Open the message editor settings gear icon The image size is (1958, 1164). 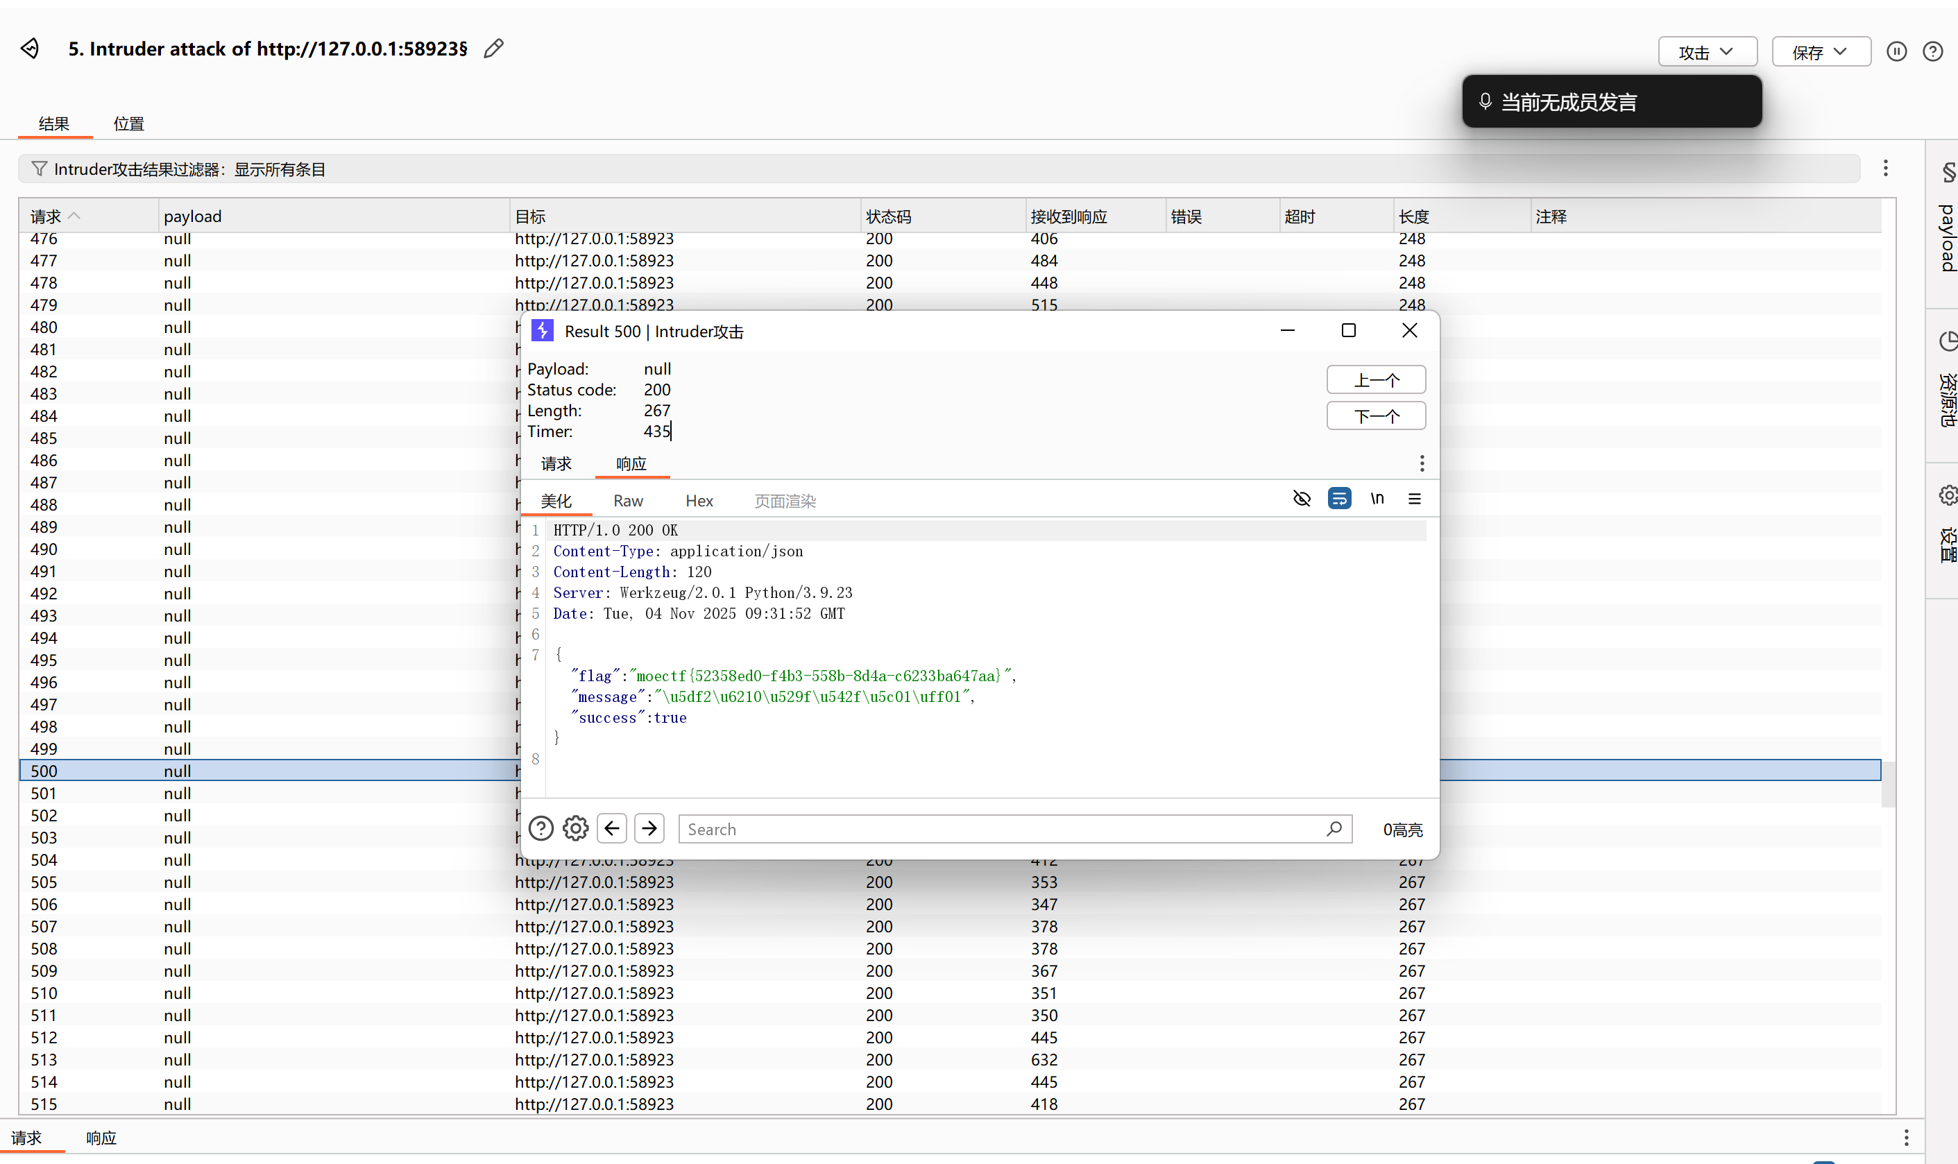[575, 828]
